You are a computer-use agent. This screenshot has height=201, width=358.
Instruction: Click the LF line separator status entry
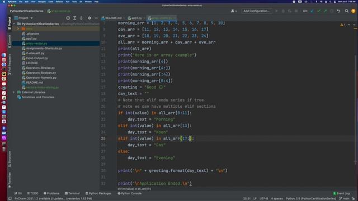(x=255, y=199)
